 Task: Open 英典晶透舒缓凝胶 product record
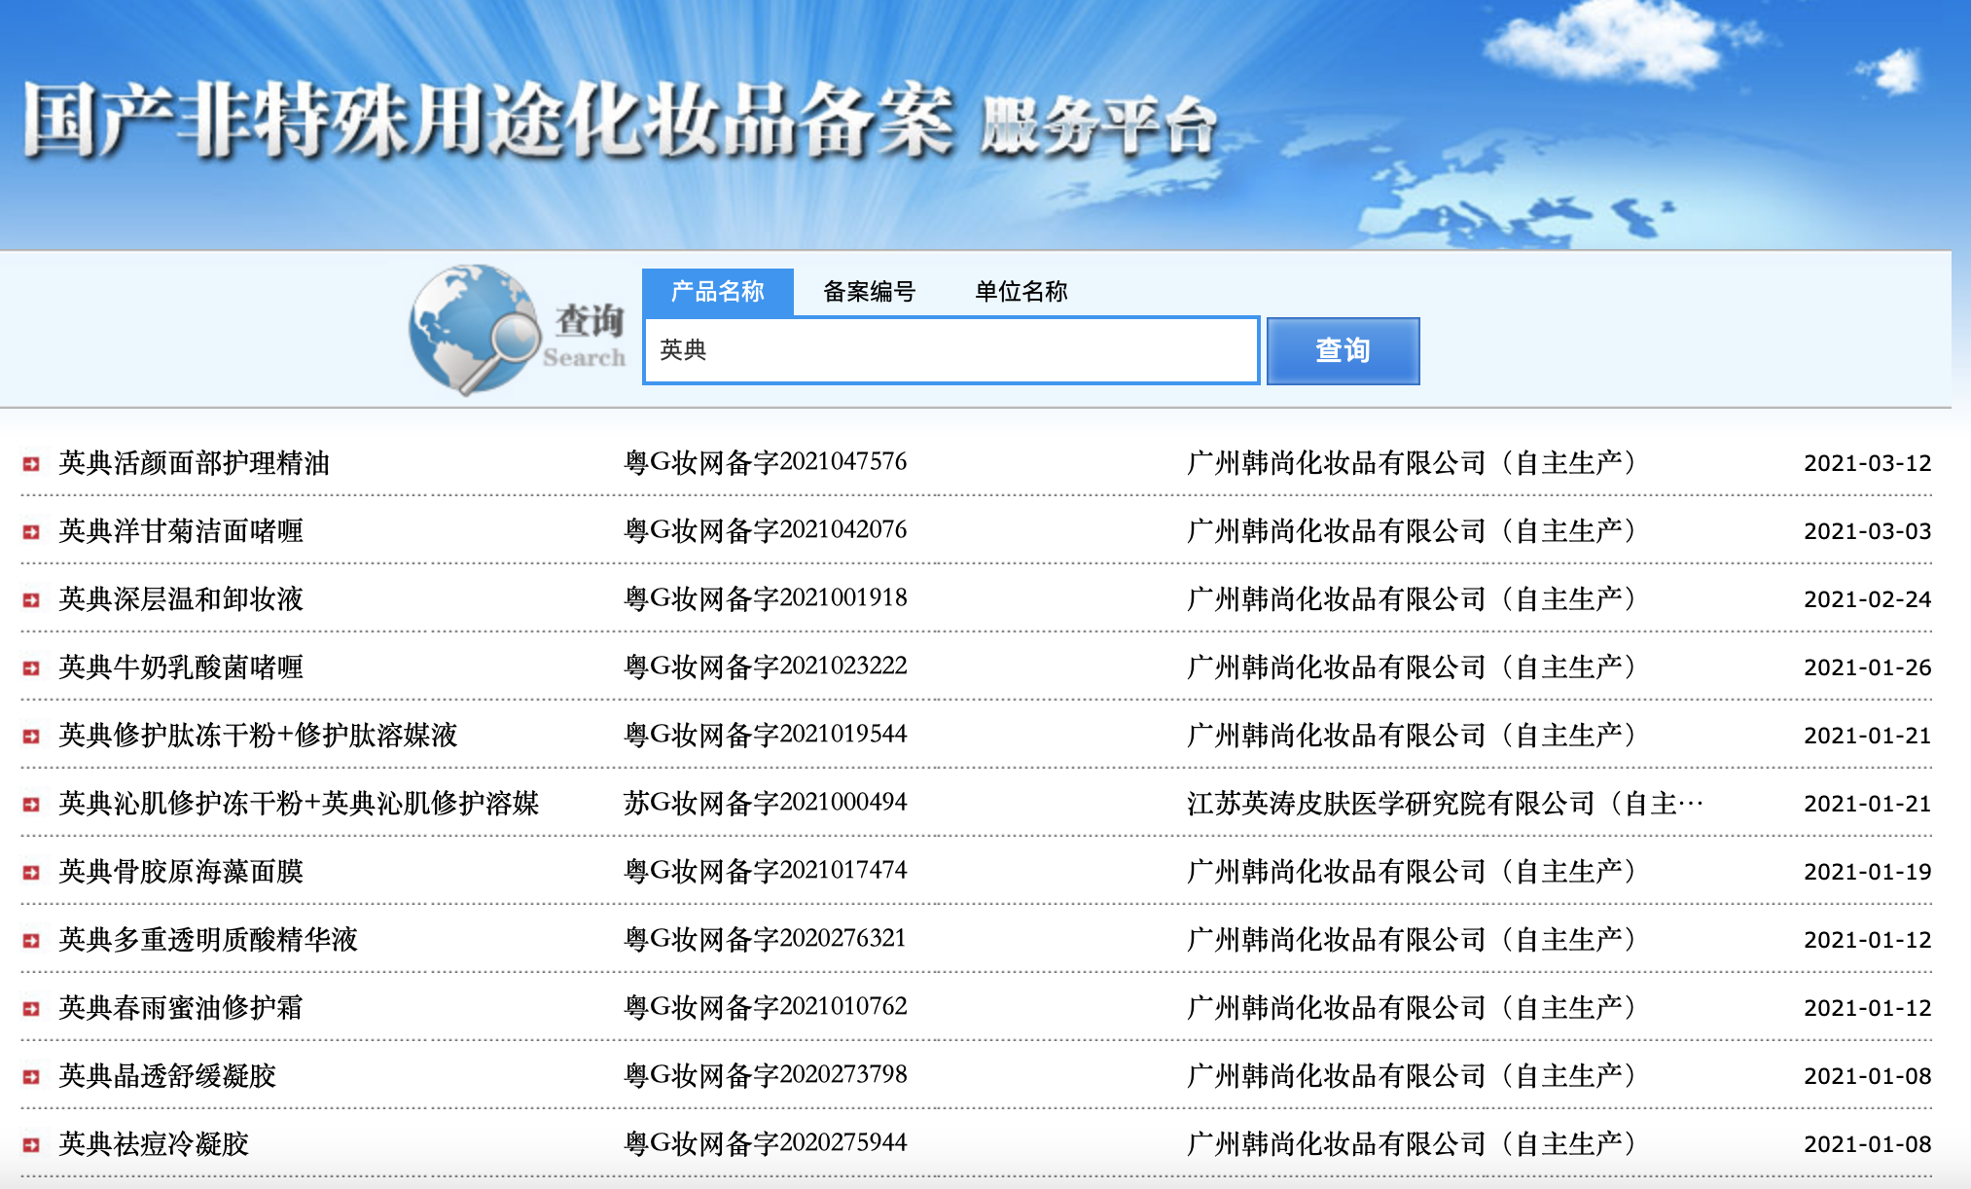(x=167, y=1076)
